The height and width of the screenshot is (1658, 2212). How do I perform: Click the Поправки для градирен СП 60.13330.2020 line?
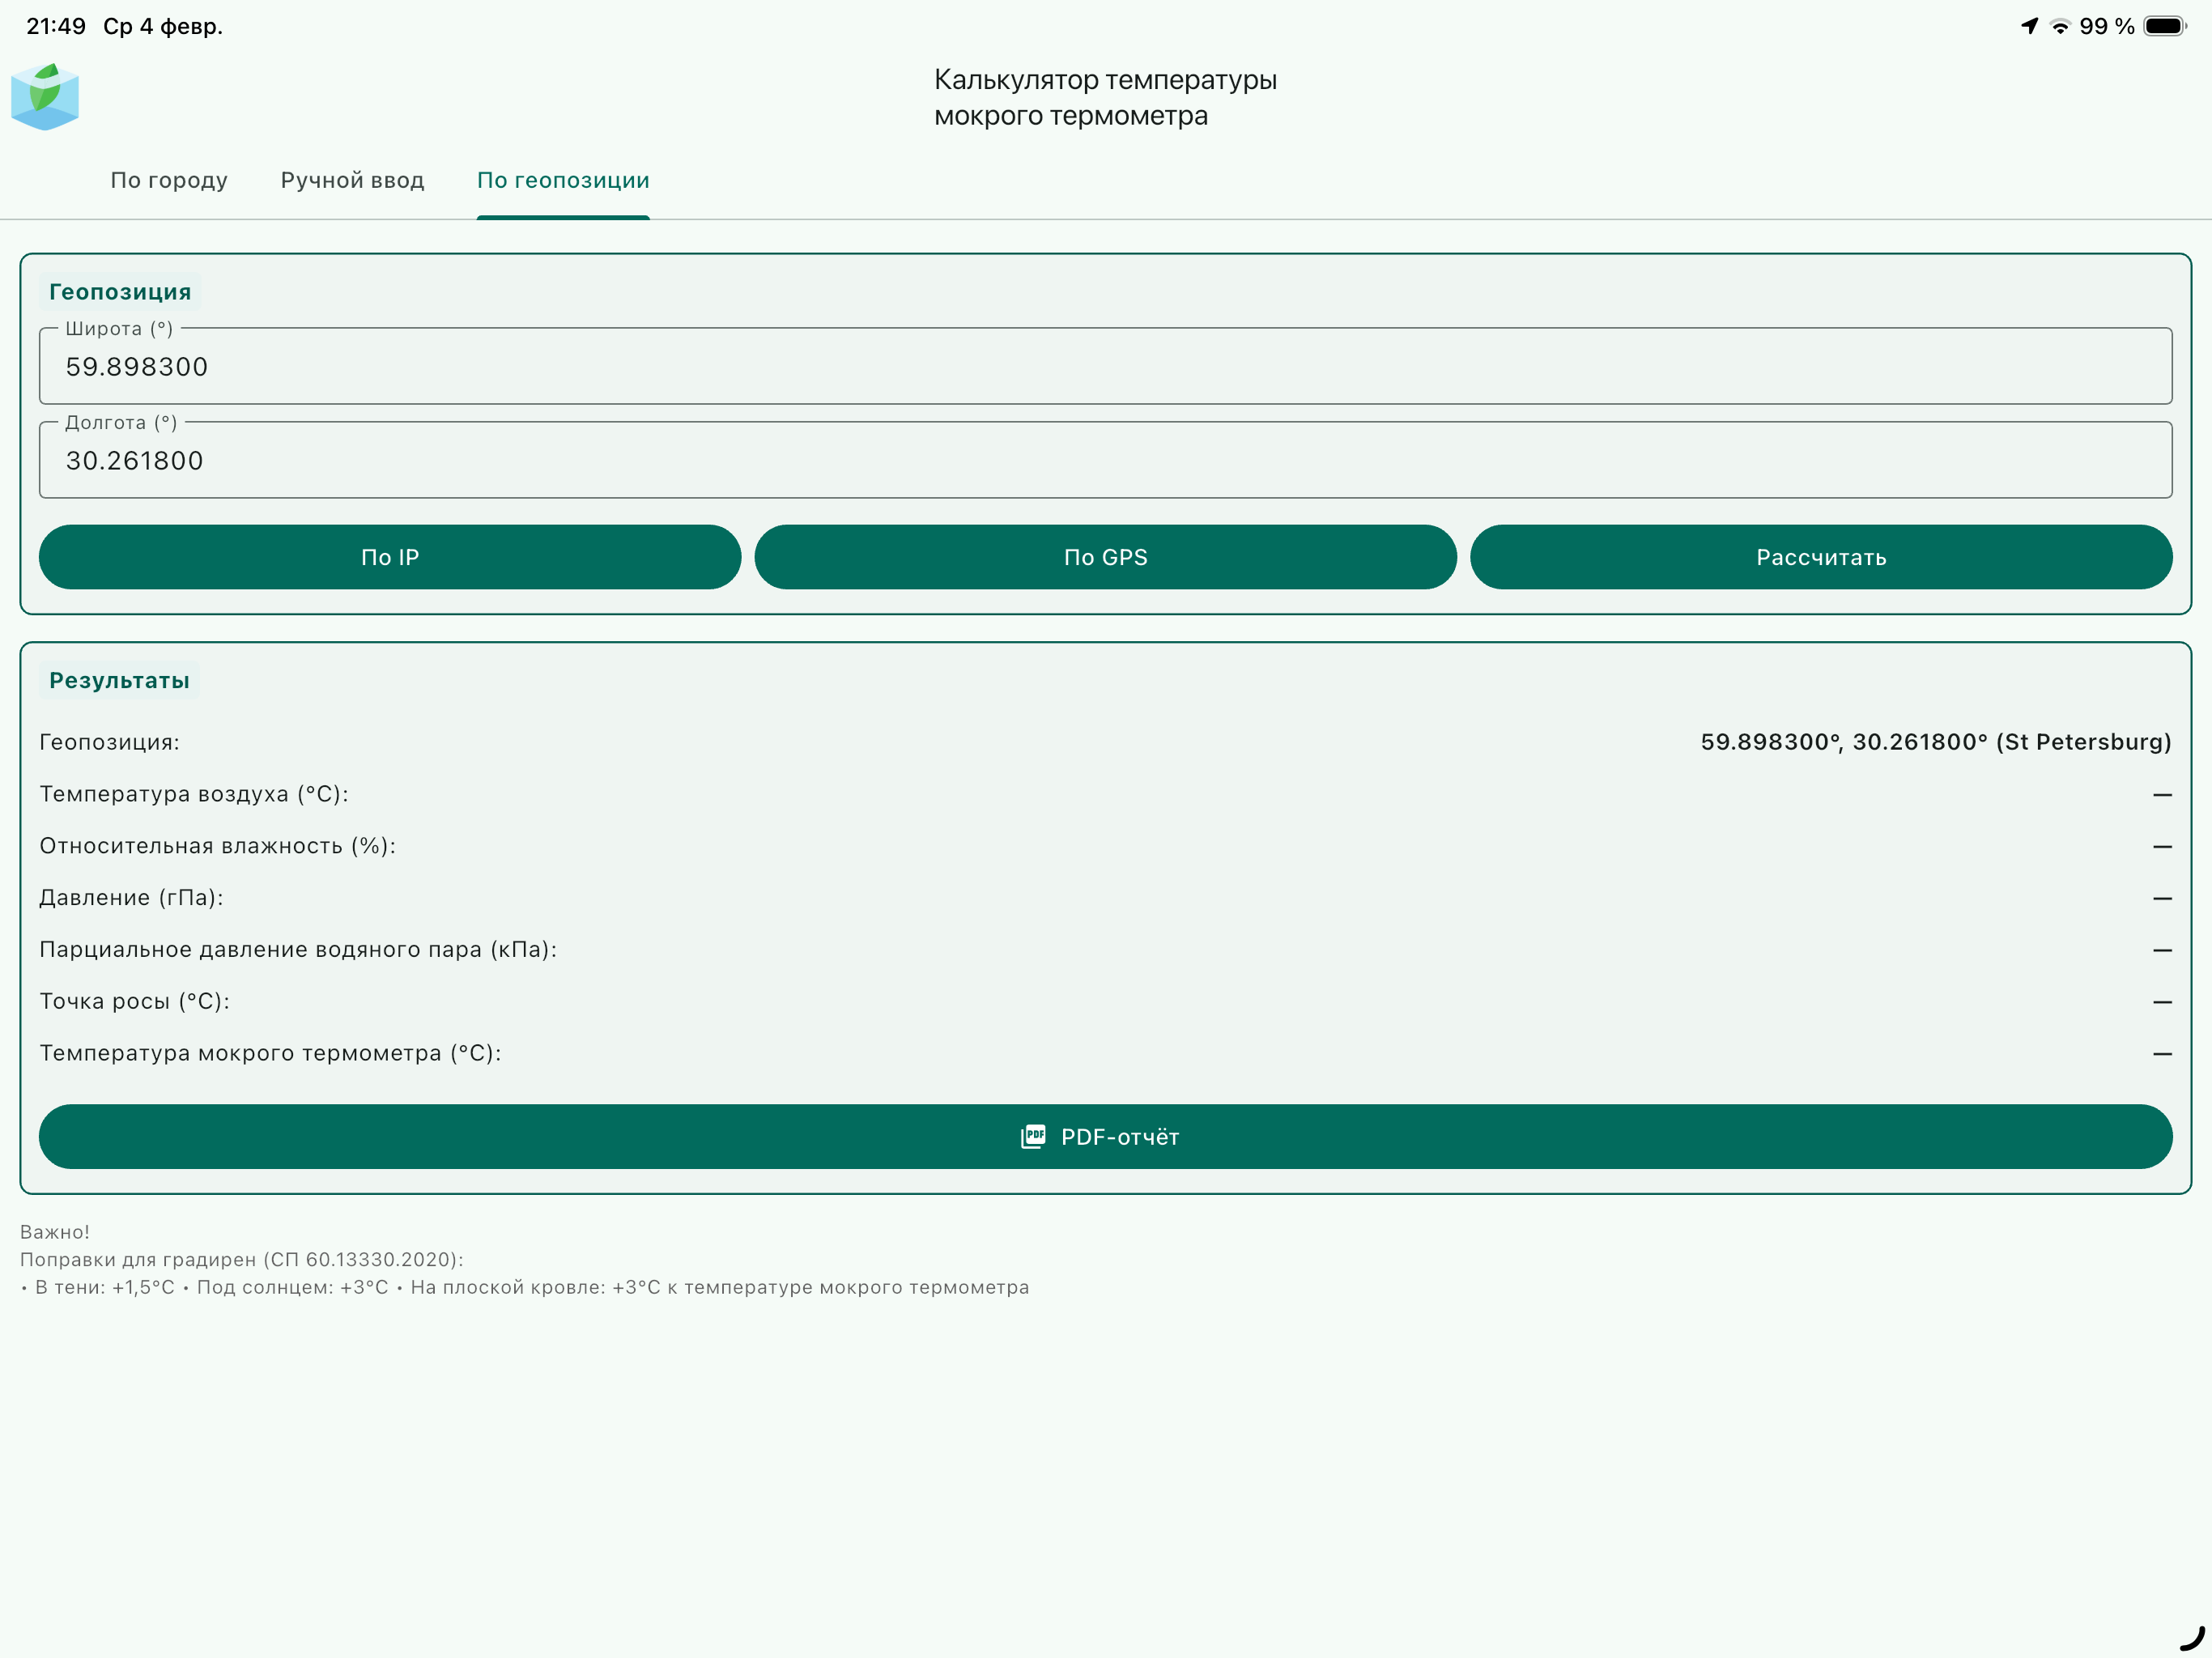[242, 1259]
